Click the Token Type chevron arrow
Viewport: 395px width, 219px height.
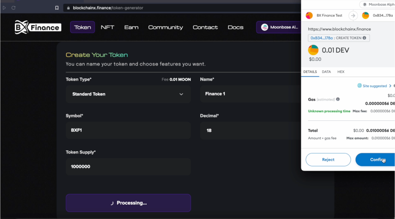[181, 94]
